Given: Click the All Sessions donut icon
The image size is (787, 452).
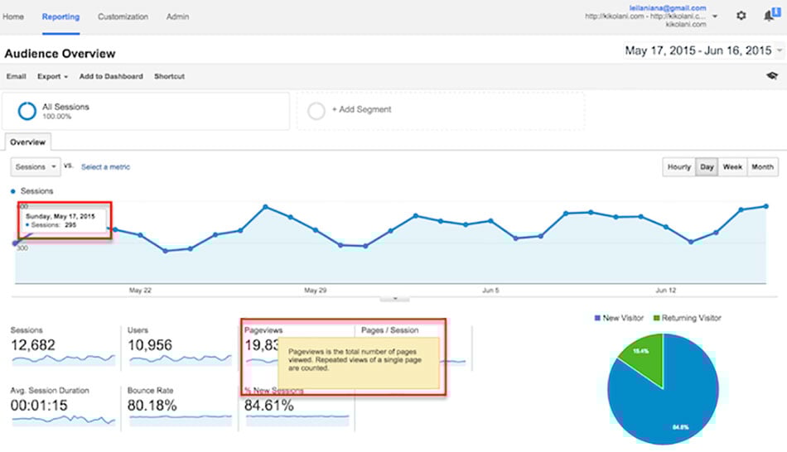Looking at the screenshot, I should click(x=27, y=111).
